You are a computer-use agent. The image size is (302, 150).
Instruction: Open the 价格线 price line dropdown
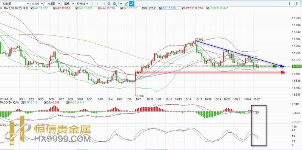(82, 4)
